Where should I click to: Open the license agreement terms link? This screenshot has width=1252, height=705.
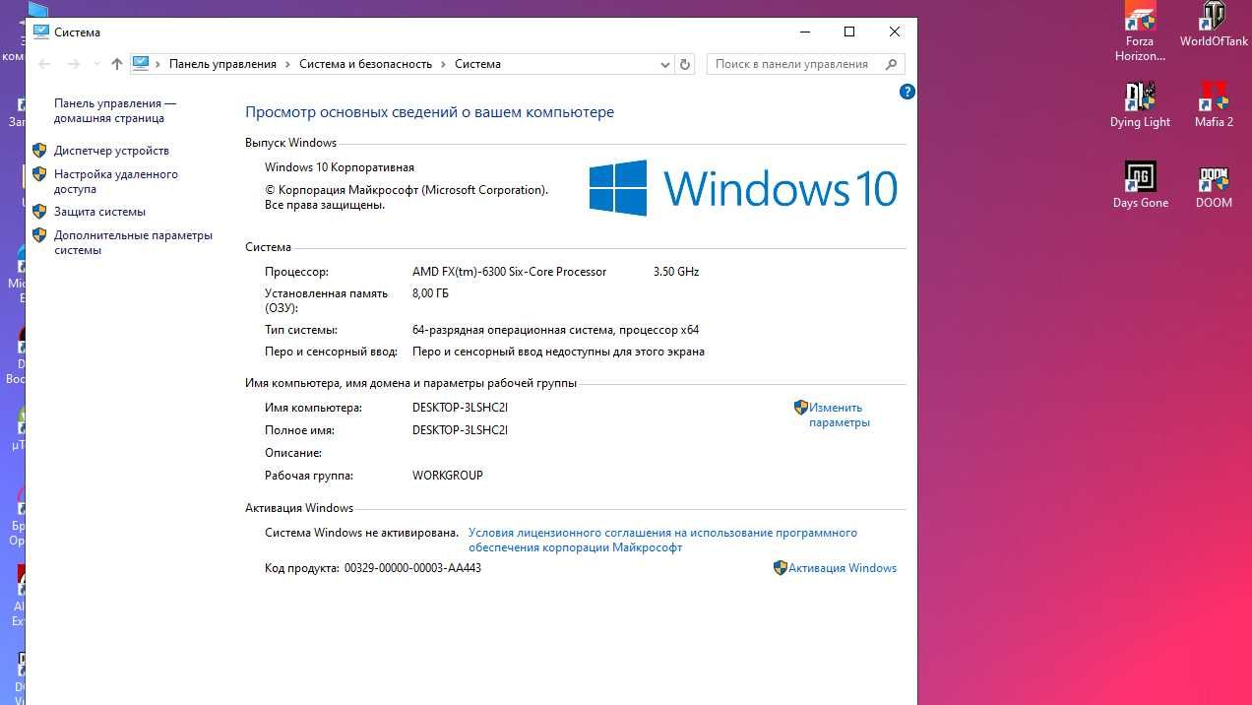coord(662,540)
